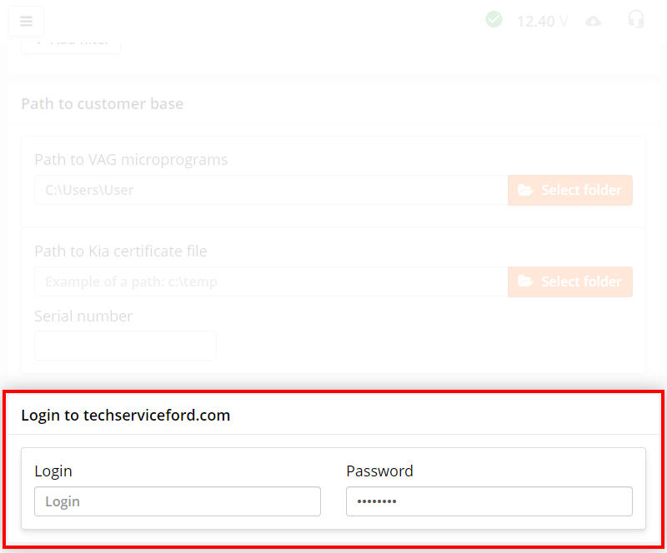Click the Add filter button

point(71,43)
